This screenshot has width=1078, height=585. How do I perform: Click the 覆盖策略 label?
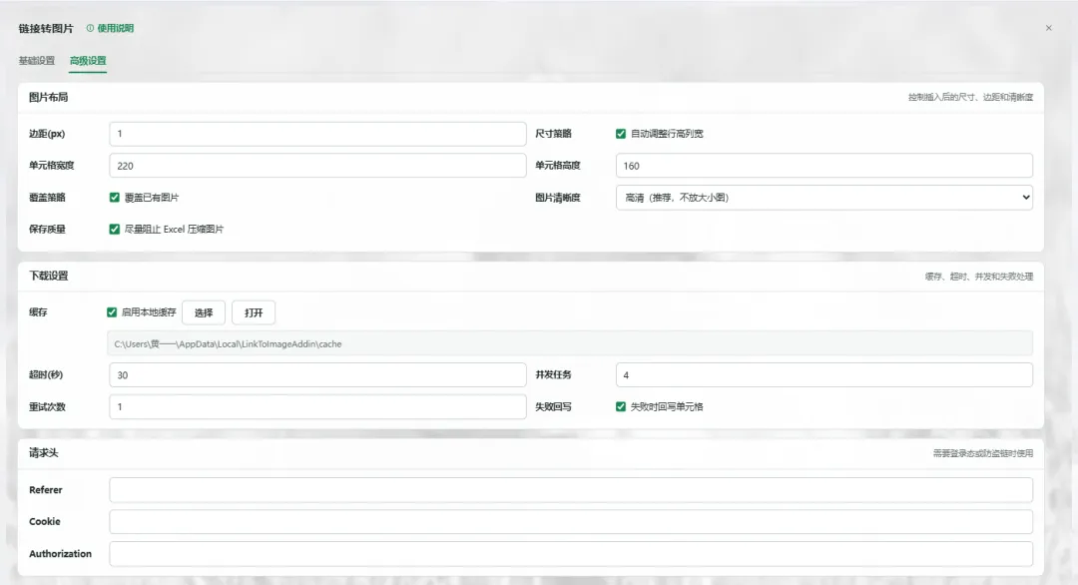(47, 198)
